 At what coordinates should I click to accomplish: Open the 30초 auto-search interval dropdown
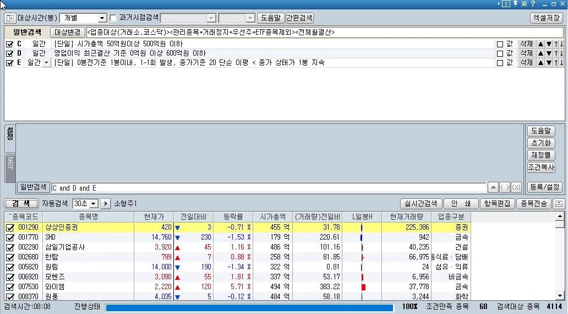click(93, 204)
